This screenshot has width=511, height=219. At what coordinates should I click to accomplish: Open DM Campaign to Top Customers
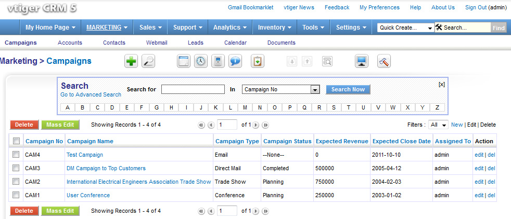coord(106,168)
